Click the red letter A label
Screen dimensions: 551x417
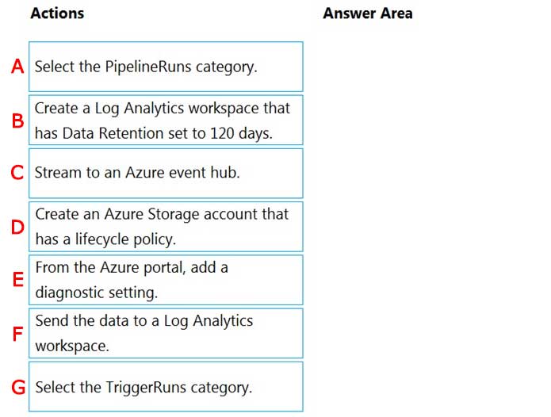click(17, 67)
